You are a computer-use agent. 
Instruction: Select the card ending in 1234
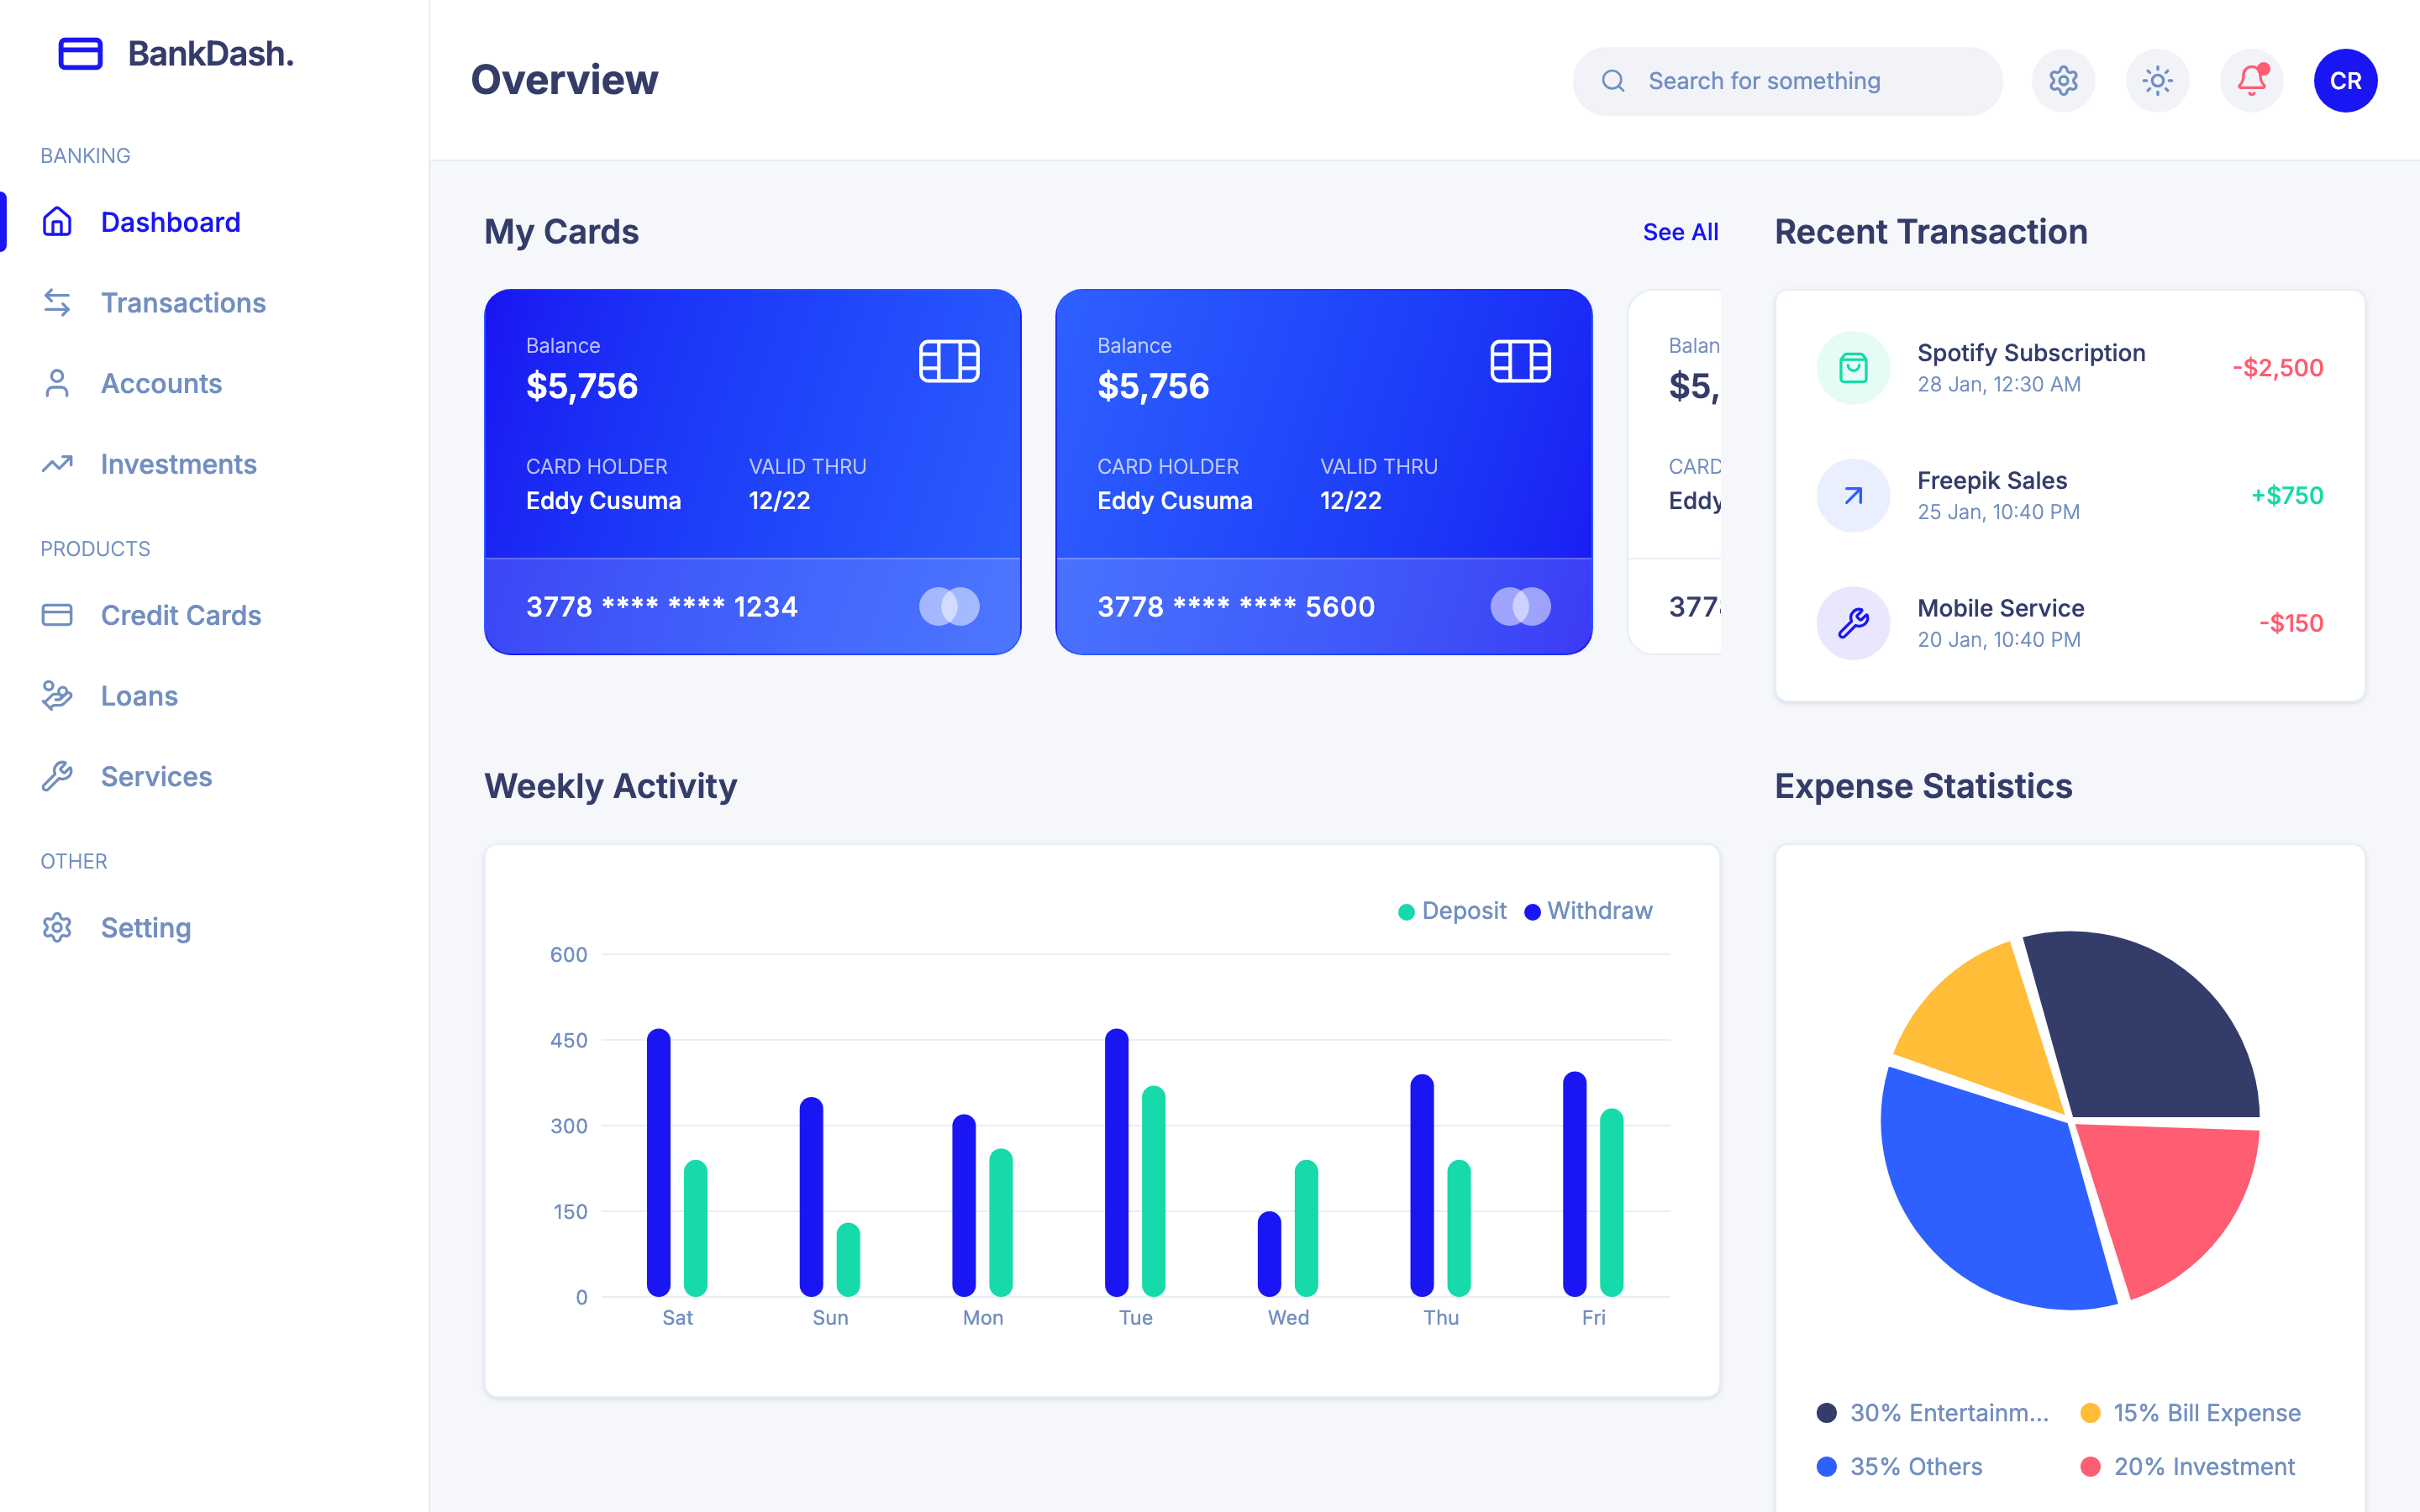pos(752,472)
